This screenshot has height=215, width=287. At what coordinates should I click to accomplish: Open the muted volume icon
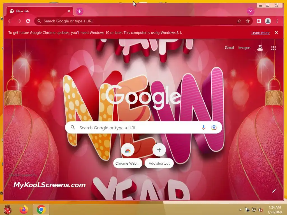(x=260, y=210)
